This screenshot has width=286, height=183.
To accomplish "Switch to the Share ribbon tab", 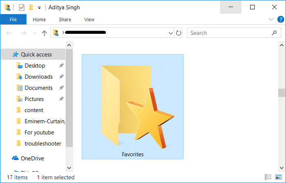I will (65, 20).
